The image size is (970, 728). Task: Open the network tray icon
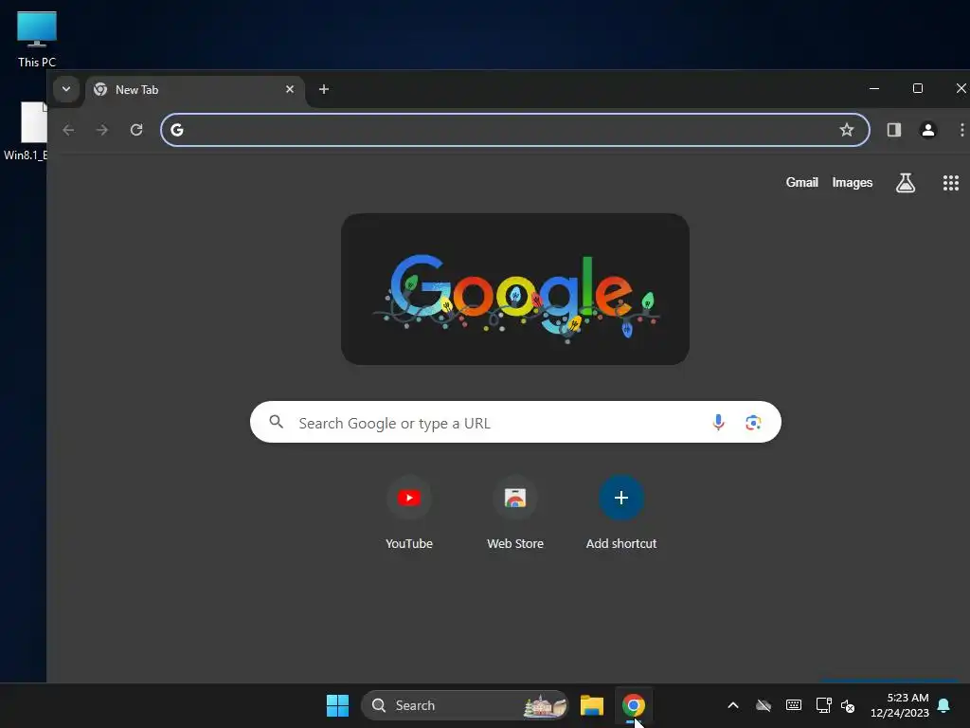click(x=823, y=705)
